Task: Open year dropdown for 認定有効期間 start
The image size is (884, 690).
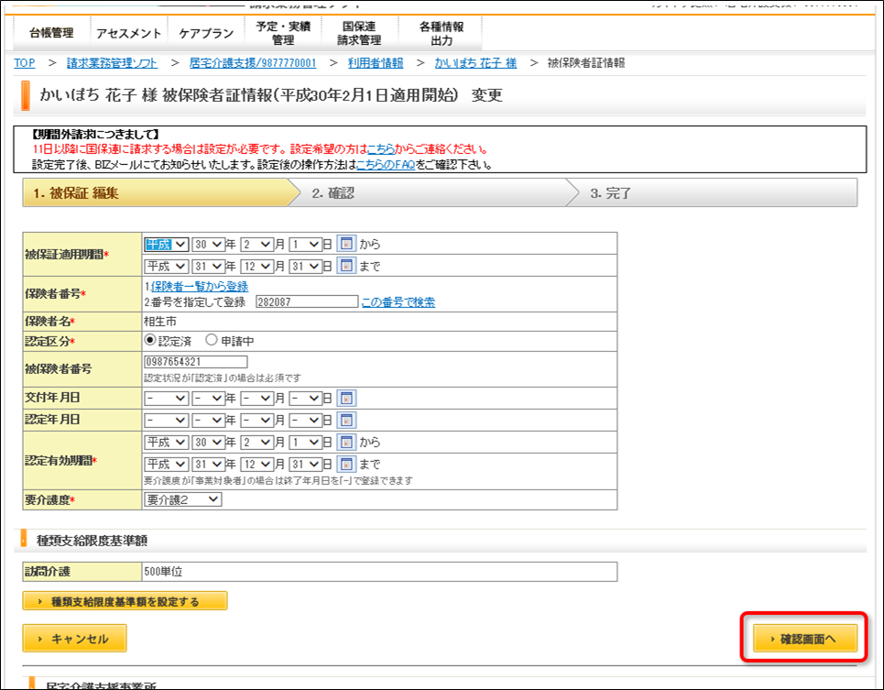Action: 209,443
